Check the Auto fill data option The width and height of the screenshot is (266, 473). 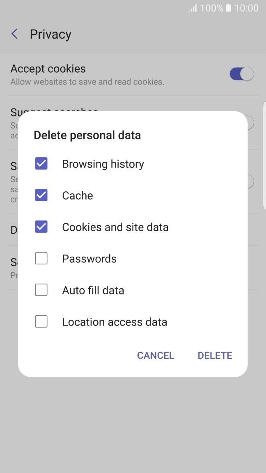pyautogui.click(x=41, y=290)
